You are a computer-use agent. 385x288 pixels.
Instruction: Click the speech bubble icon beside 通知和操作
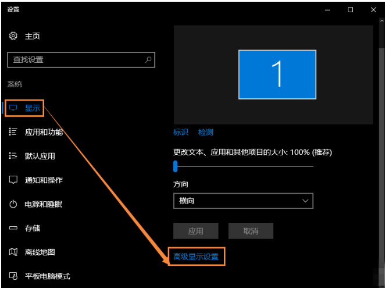(13, 180)
